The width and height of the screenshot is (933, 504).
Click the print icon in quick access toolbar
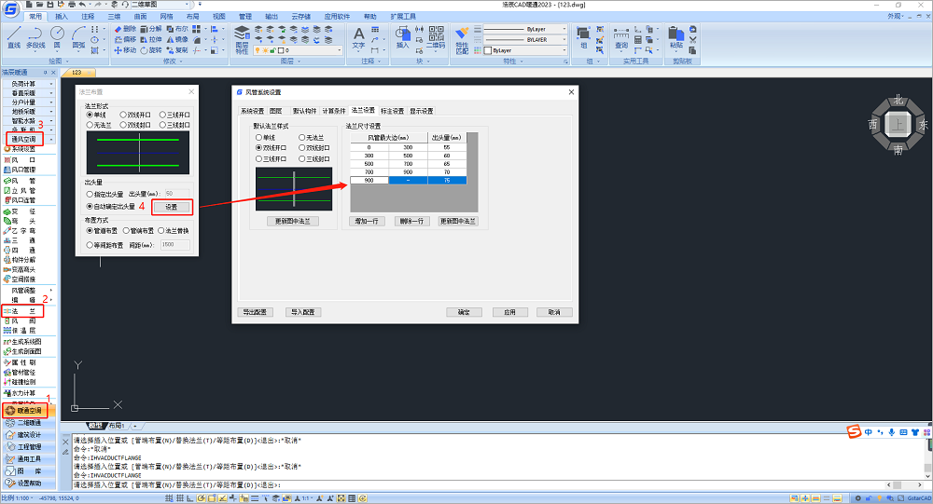click(x=71, y=4)
